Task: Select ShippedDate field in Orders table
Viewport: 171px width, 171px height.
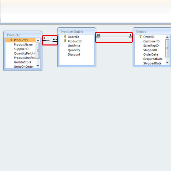Action: pos(152,63)
